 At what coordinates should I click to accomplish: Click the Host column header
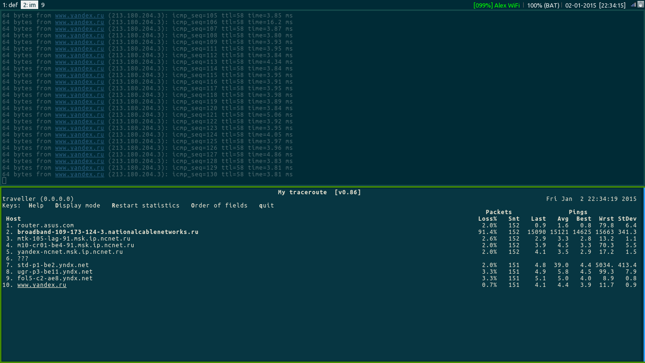tap(13, 219)
